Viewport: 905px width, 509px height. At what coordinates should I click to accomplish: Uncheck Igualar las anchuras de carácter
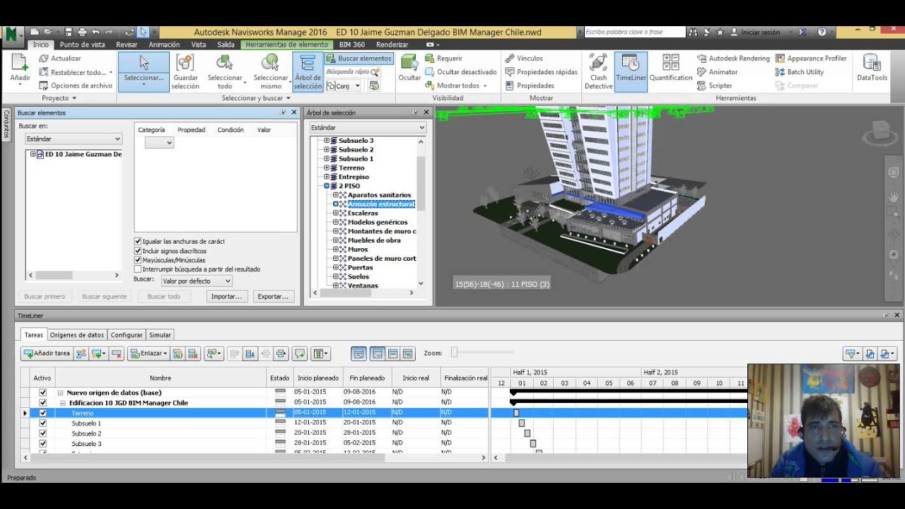138,242
